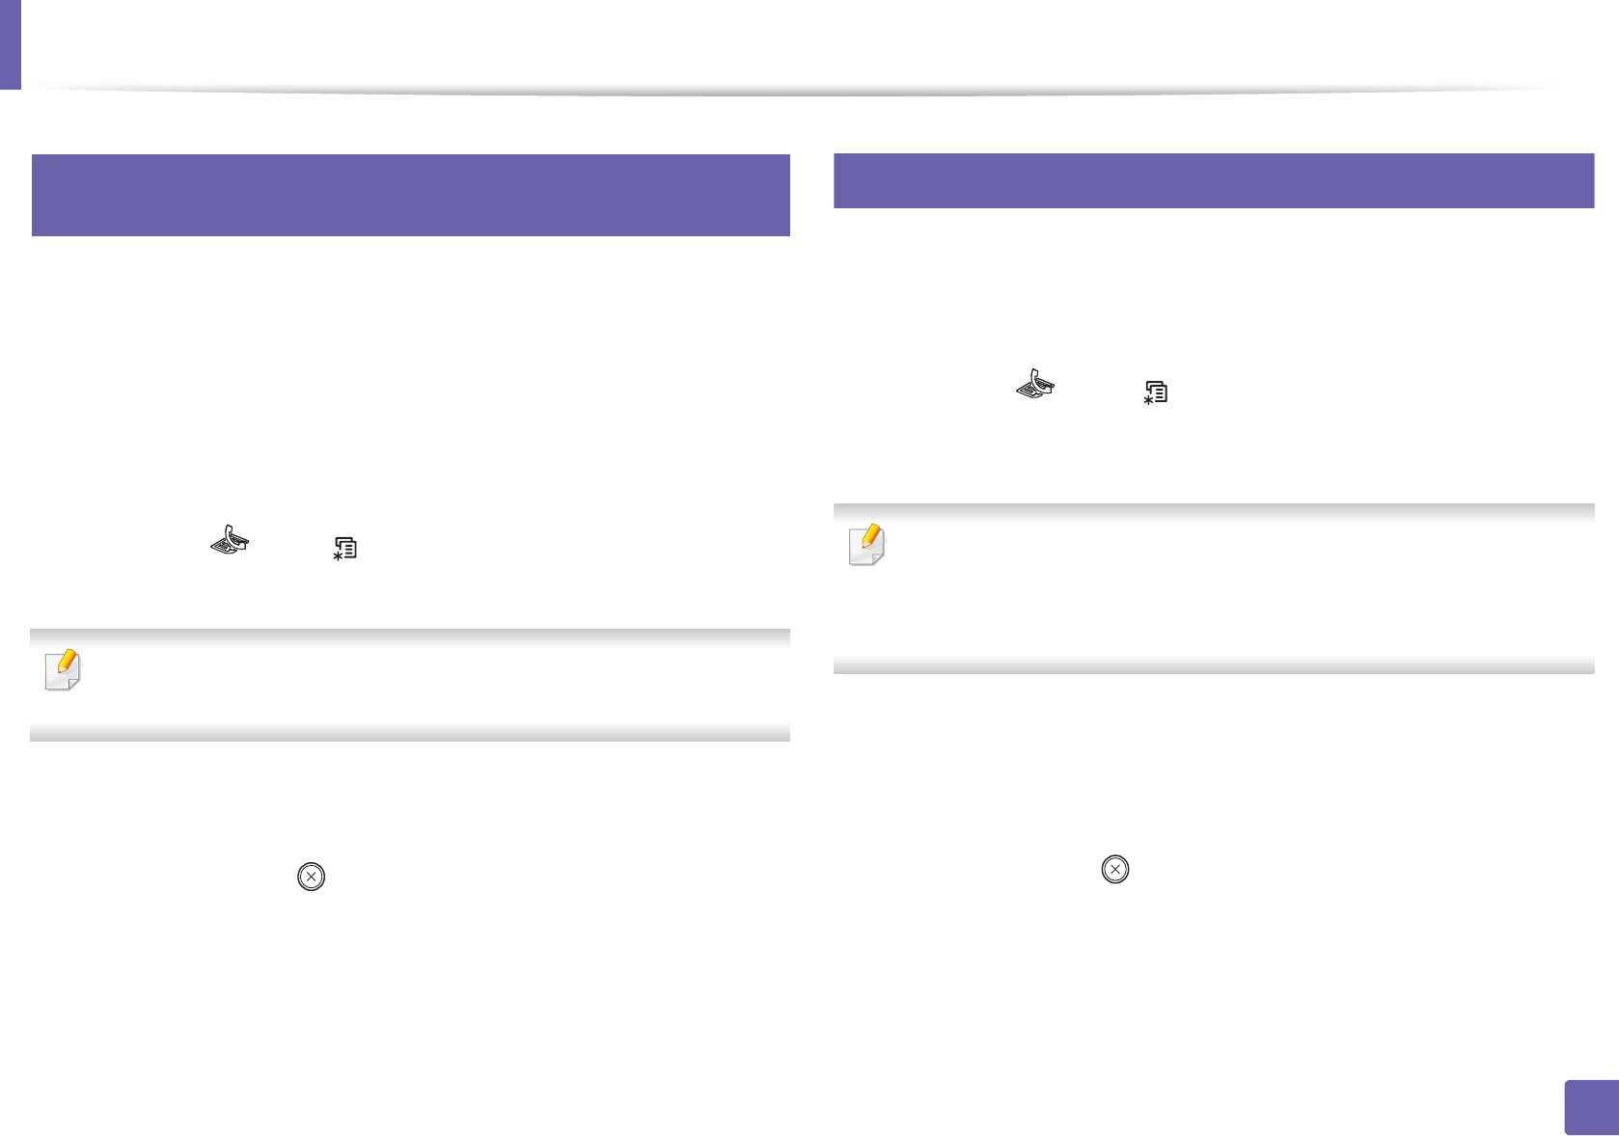Click the left purple section header banner
The image size is (1619, 1136).
410,195
